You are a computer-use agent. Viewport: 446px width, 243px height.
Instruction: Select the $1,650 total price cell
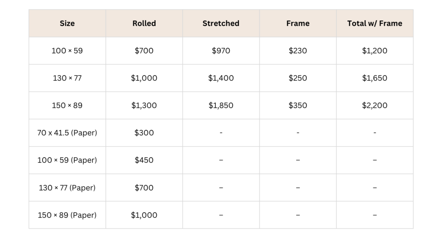375,78
